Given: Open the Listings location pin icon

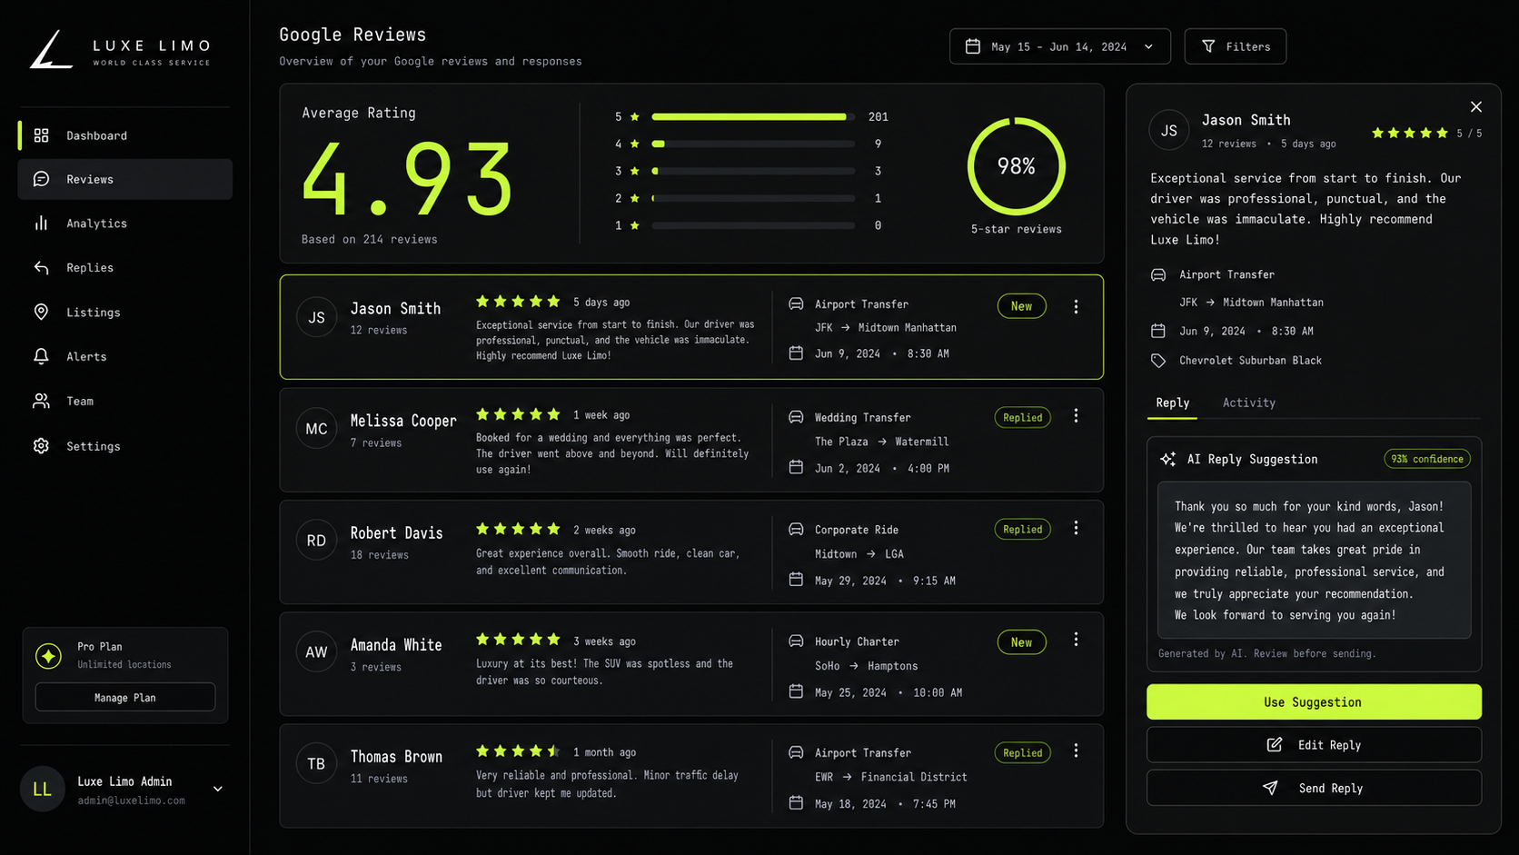Looking at the screenshot, I should point(41,313).
